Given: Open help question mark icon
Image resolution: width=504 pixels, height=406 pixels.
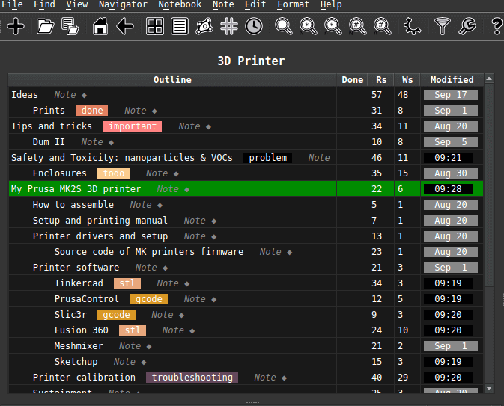Looking at the screenshot, I should [x=497, y=26].
